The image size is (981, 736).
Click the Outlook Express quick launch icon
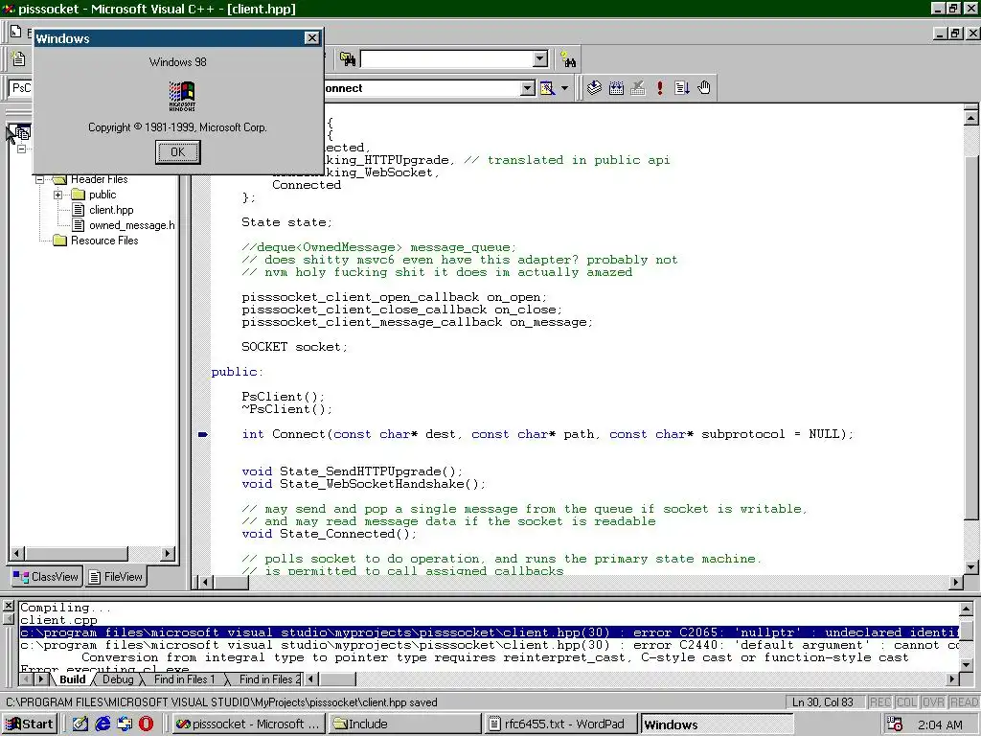[124, 724]
